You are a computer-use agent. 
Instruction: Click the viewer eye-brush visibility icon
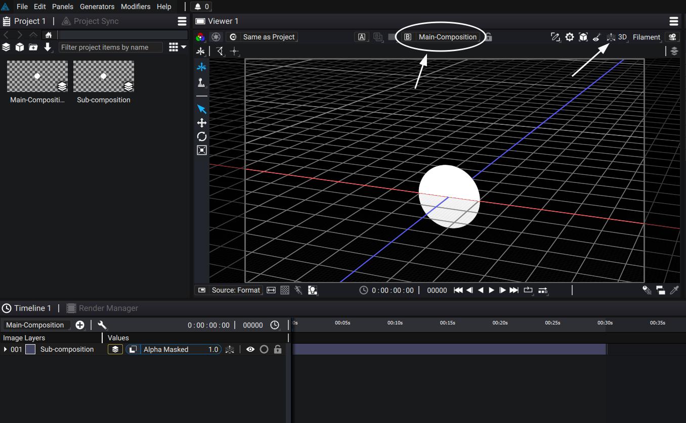point(597,37)
